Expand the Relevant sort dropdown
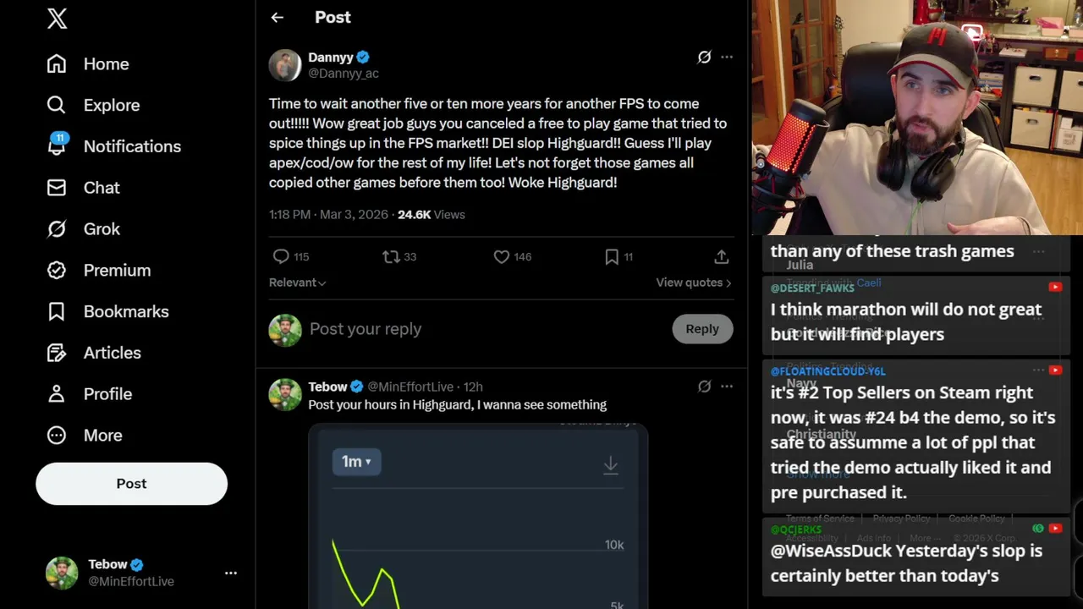This screenshot has width=1083, height=609. point(297,283)
